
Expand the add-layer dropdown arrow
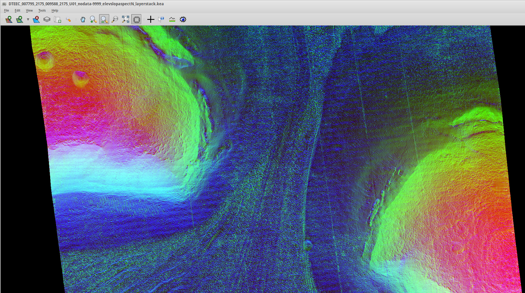[28, 20]
